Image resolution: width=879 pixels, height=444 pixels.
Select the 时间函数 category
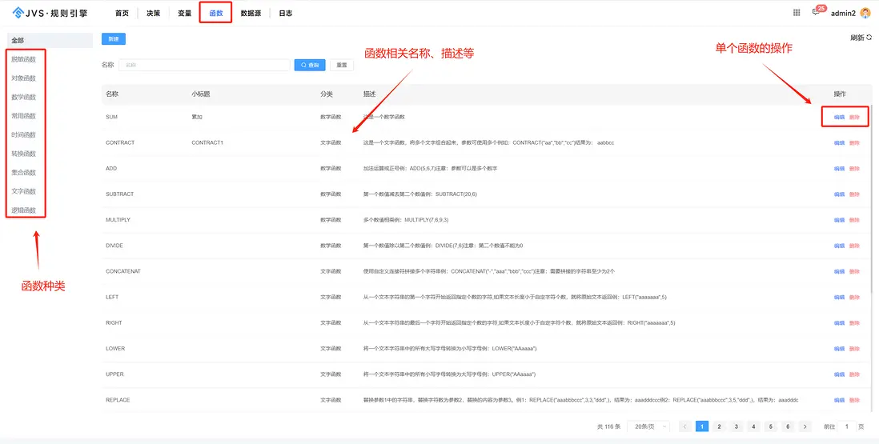point(23,135)
